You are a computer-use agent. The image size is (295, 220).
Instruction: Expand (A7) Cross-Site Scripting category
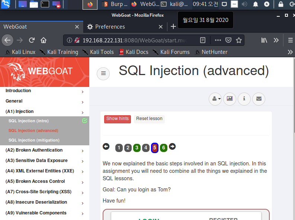click(45, 192)
